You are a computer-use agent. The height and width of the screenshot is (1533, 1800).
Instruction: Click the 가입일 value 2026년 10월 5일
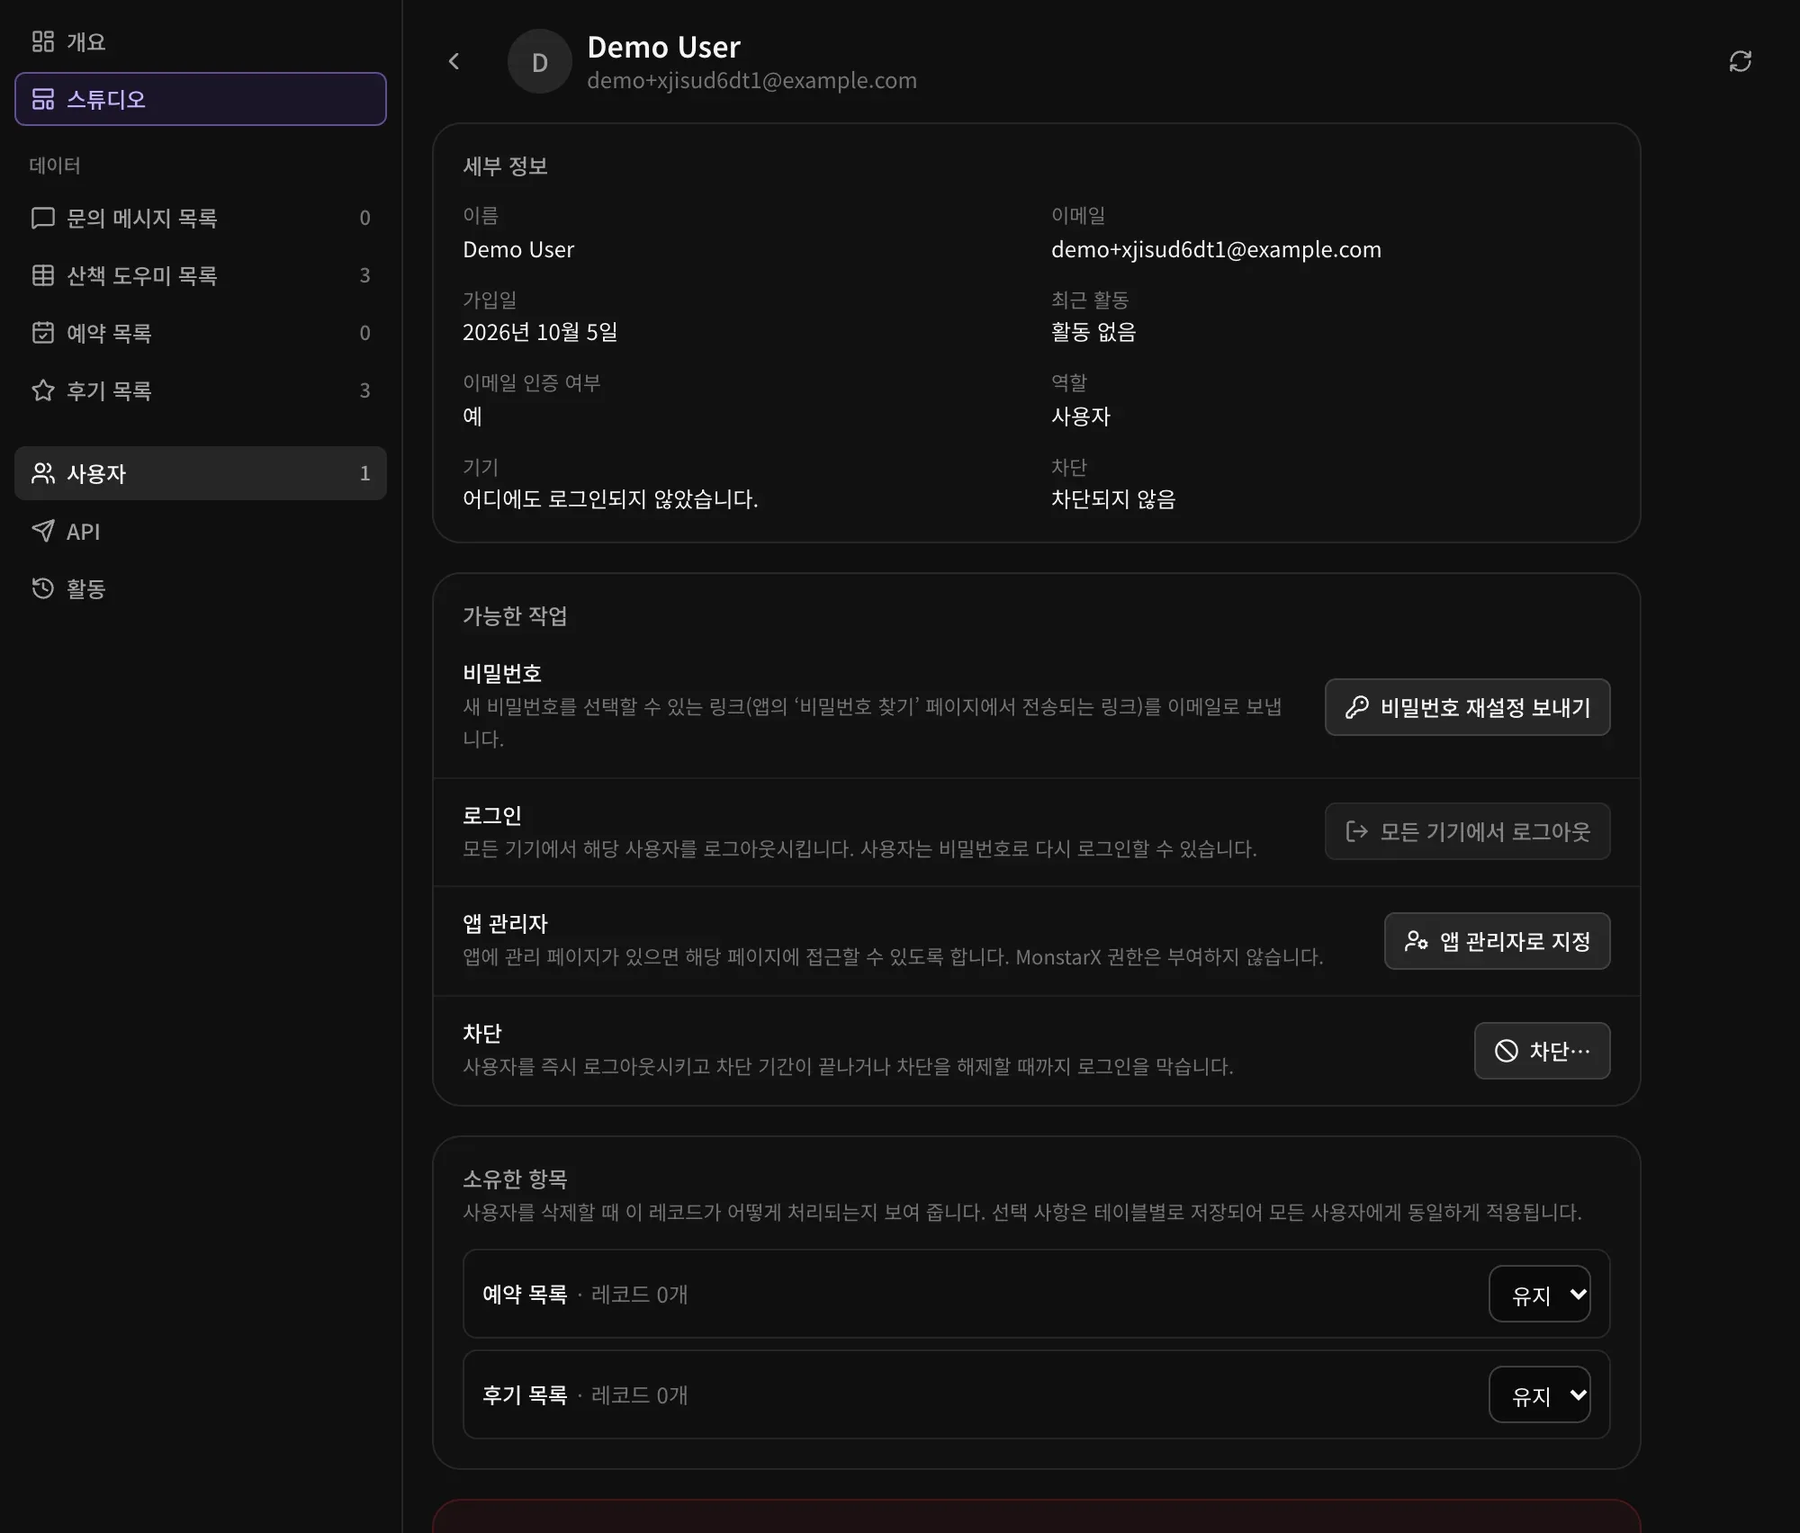coord(540,332)
